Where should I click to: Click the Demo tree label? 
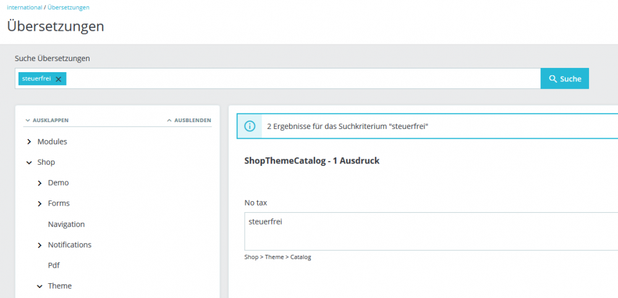58,183
